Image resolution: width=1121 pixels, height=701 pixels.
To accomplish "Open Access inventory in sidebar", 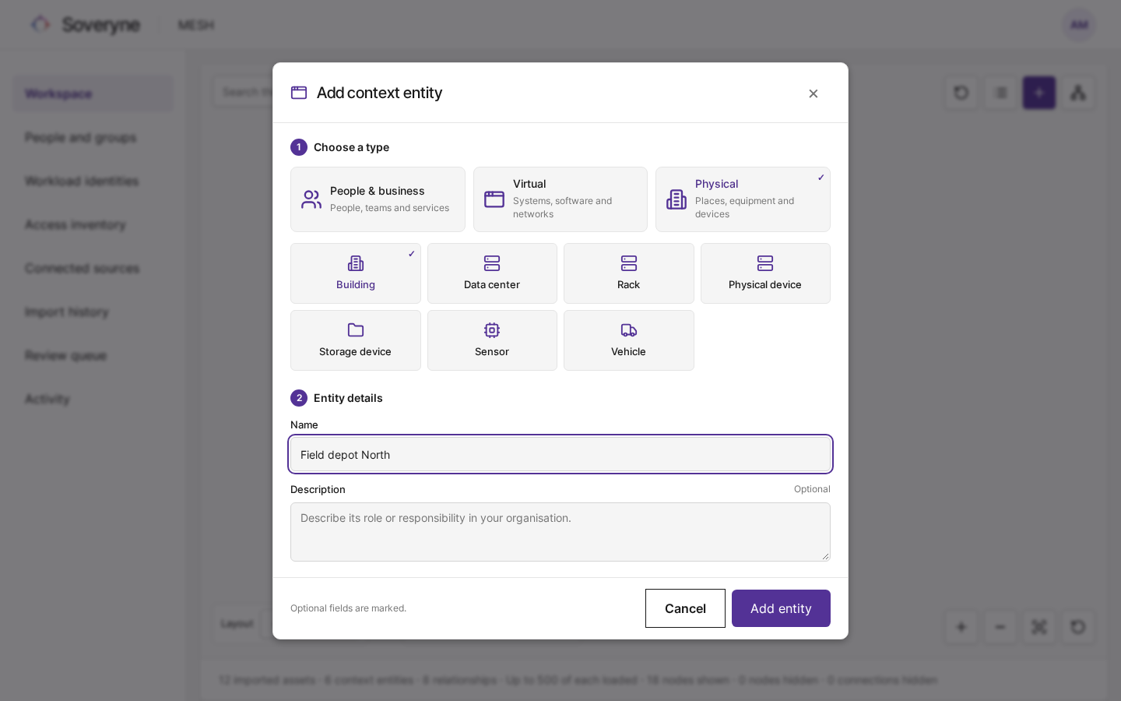I will 93,224.
